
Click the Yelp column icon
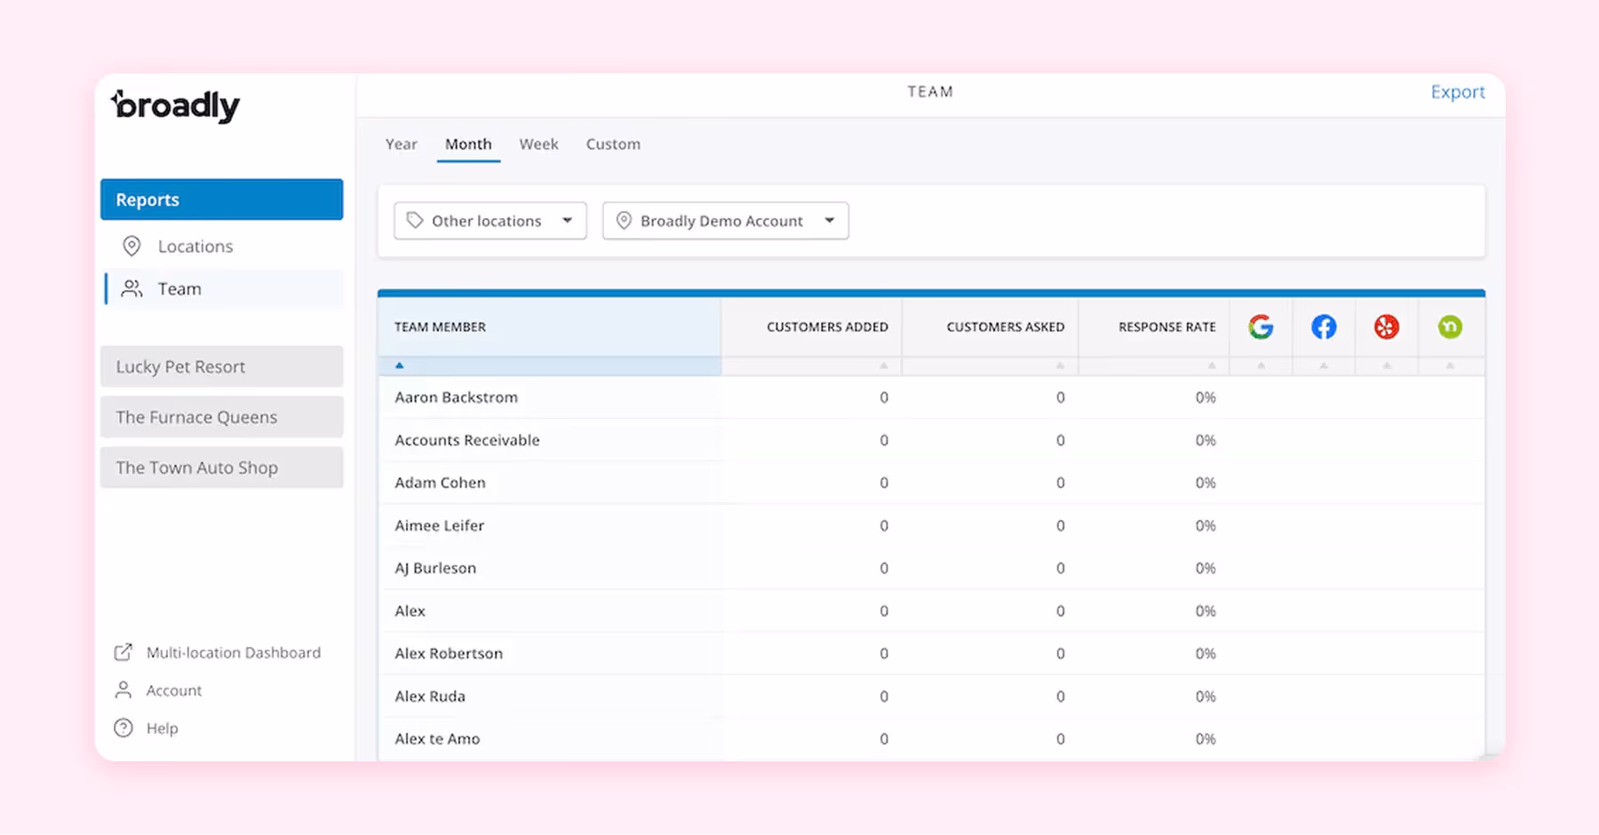[1387, 327]
